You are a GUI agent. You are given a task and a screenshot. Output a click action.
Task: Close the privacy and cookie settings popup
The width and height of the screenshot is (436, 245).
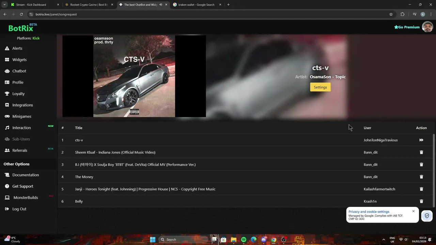coord(414,211)
